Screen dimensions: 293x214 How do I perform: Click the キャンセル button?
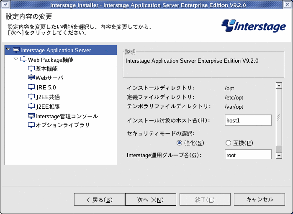coord(260,199)
